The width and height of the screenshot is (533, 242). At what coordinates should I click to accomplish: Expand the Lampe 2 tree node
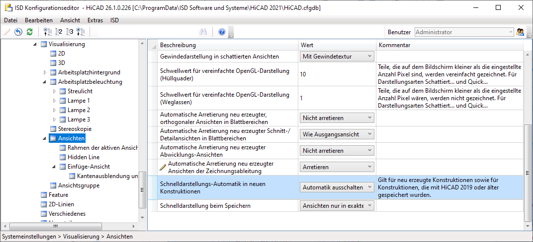click(54, 110)
